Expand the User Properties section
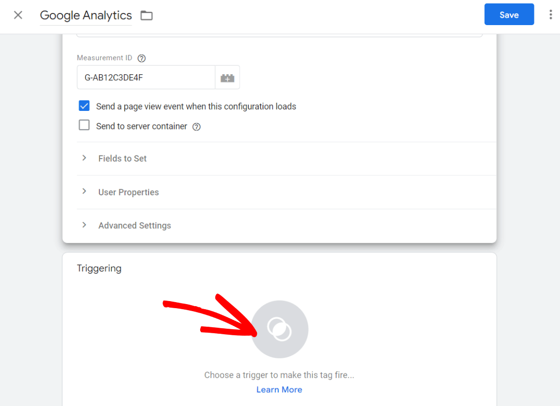This screenshot has height=406, width=560. click(x=127, y=192)
